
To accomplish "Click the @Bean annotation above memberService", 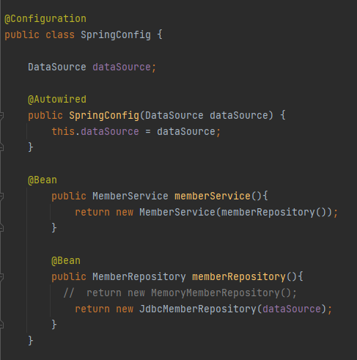I will (x=43, y=180).
